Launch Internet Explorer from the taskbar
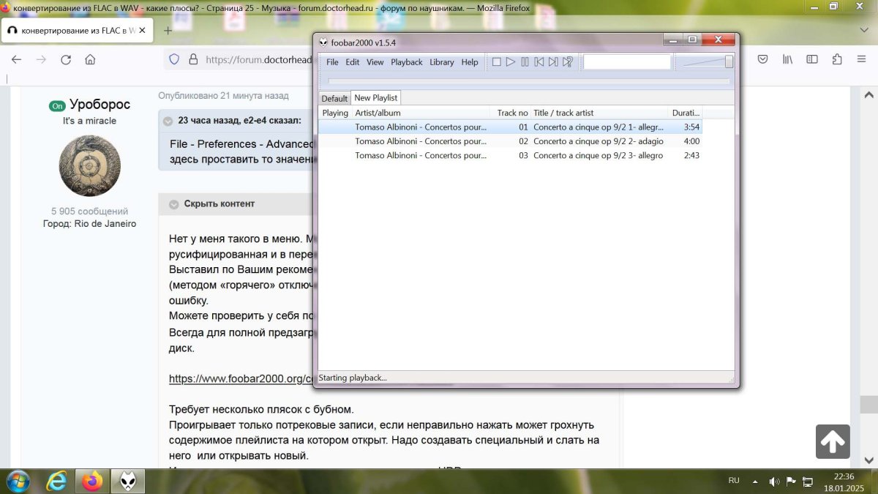 (x=56, y=481)
